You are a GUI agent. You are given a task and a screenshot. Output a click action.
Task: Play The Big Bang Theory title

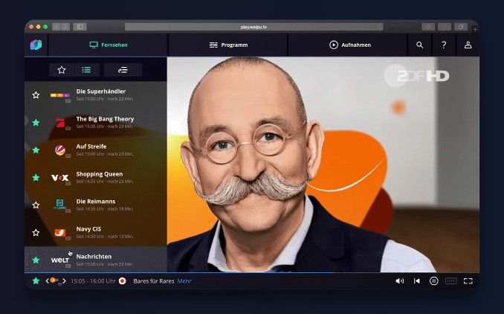(105, 119)
